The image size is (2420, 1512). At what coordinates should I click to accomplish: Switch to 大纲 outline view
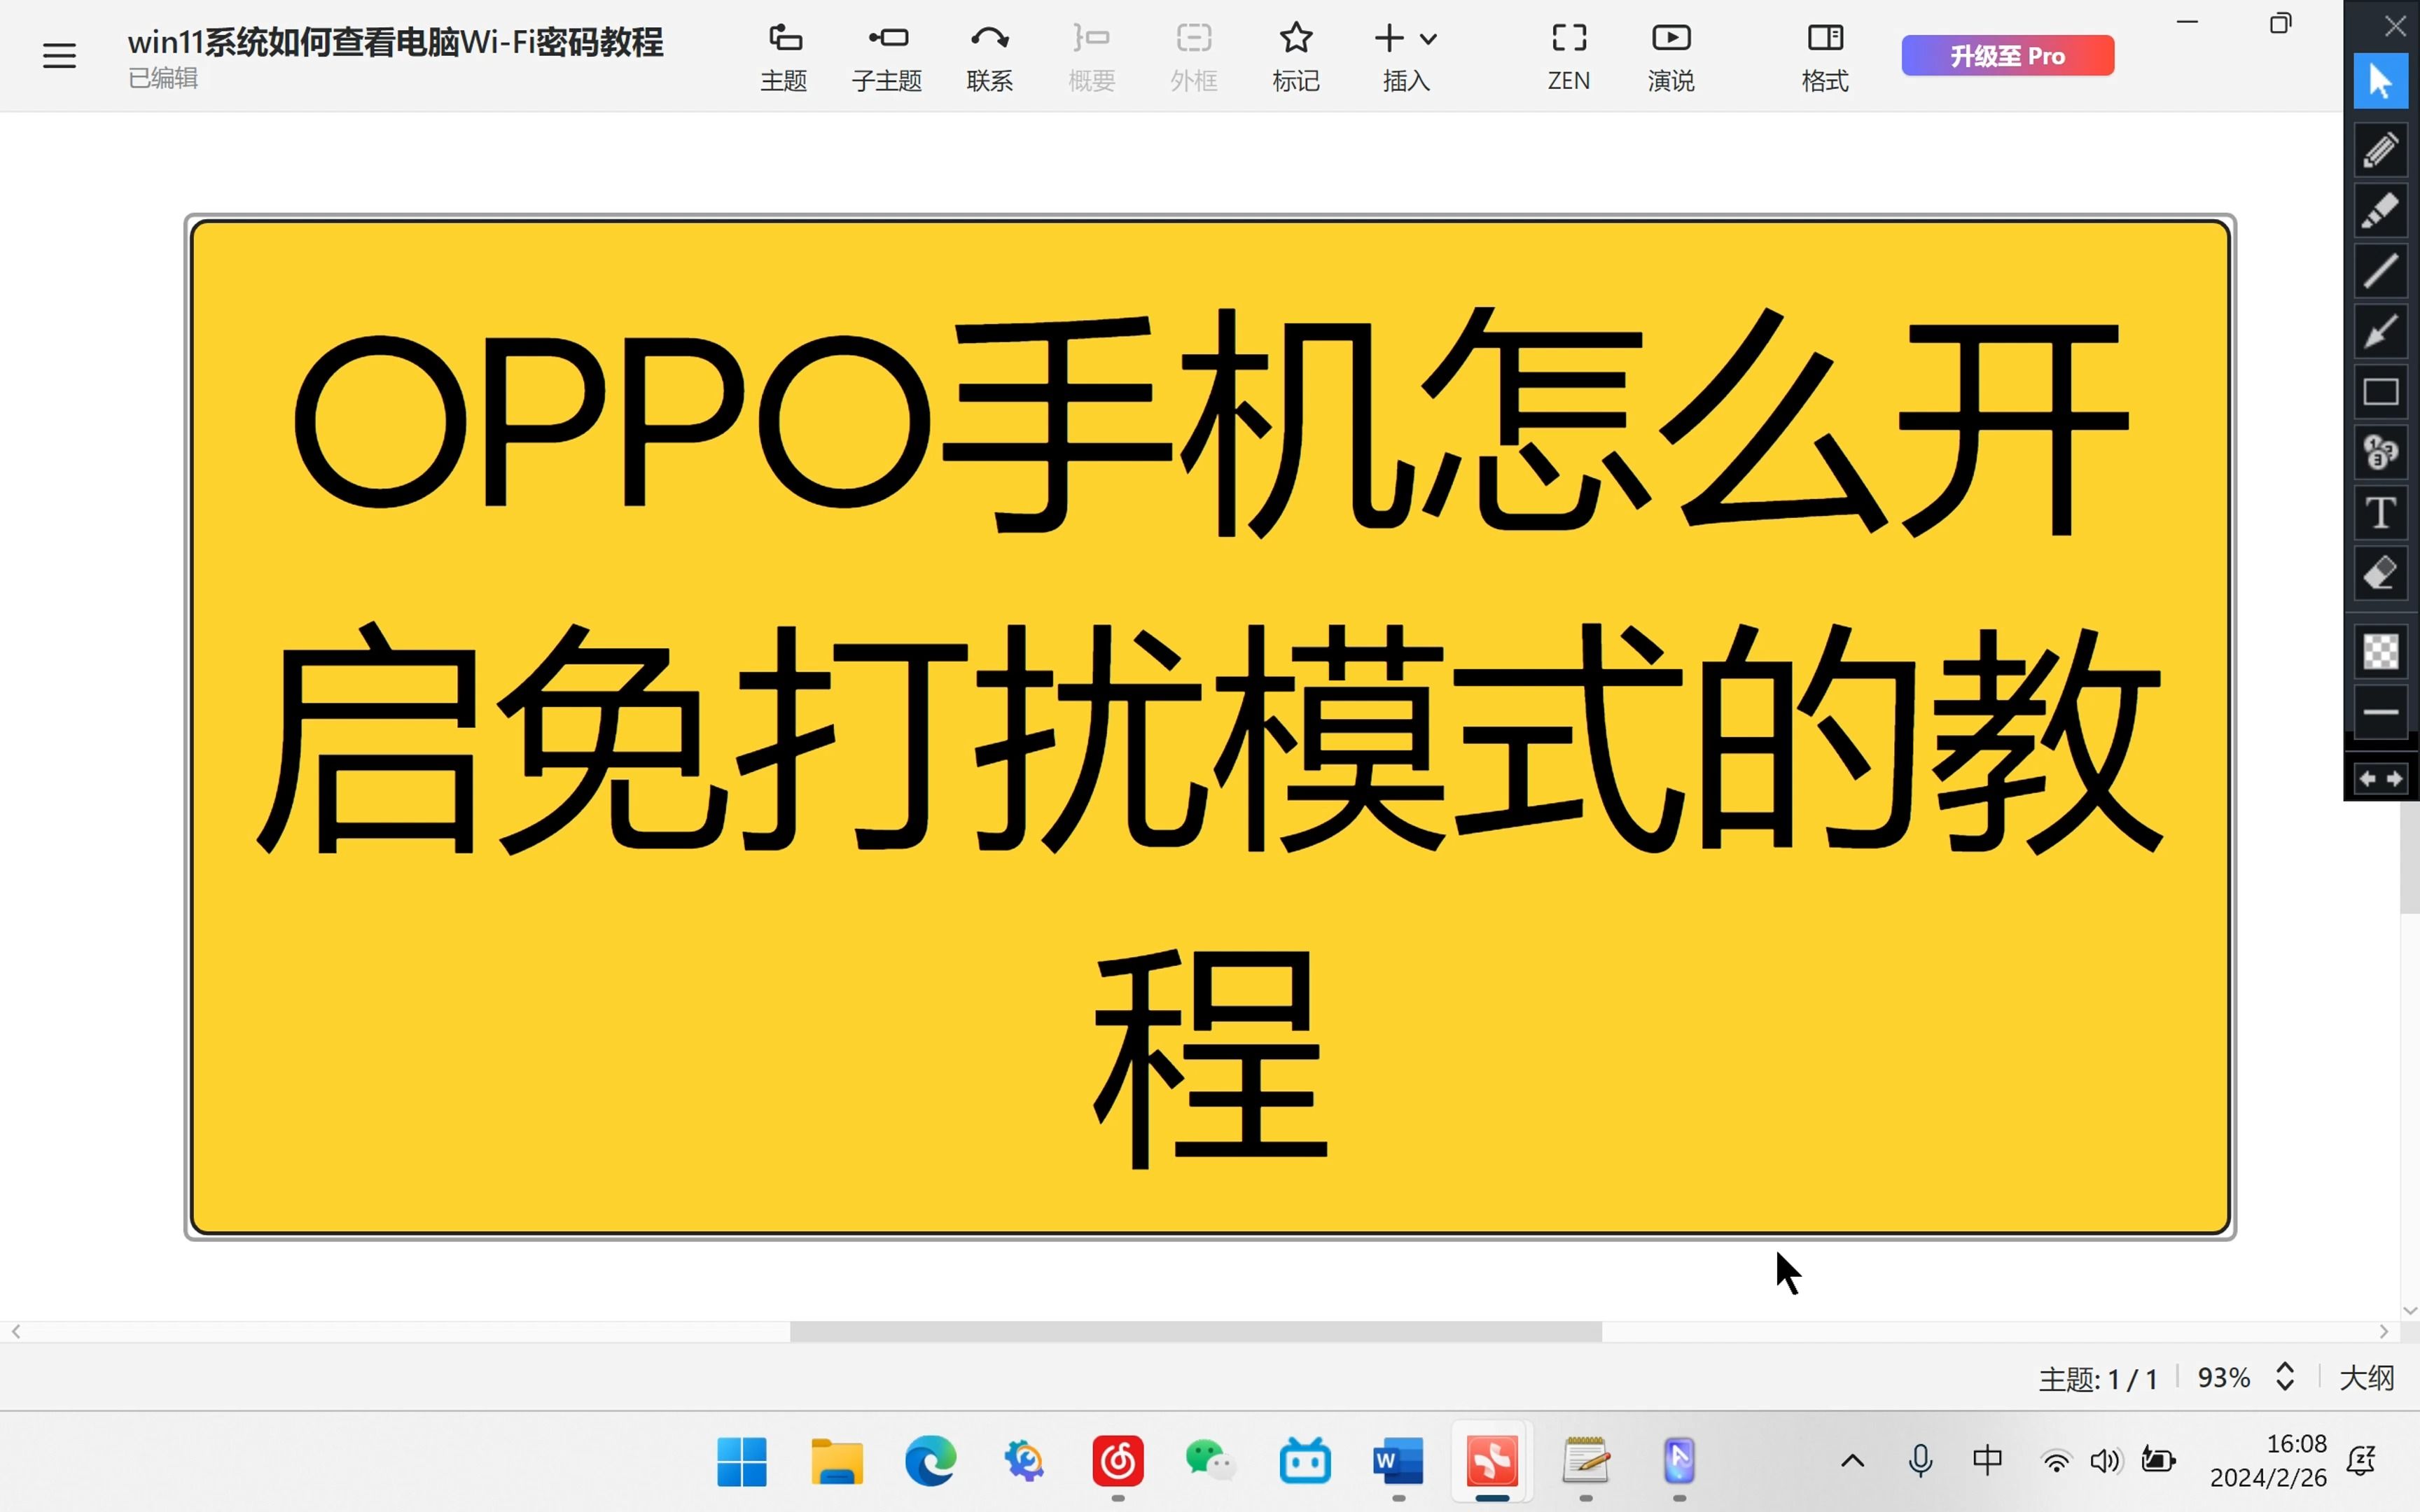click(2367, 1378)
